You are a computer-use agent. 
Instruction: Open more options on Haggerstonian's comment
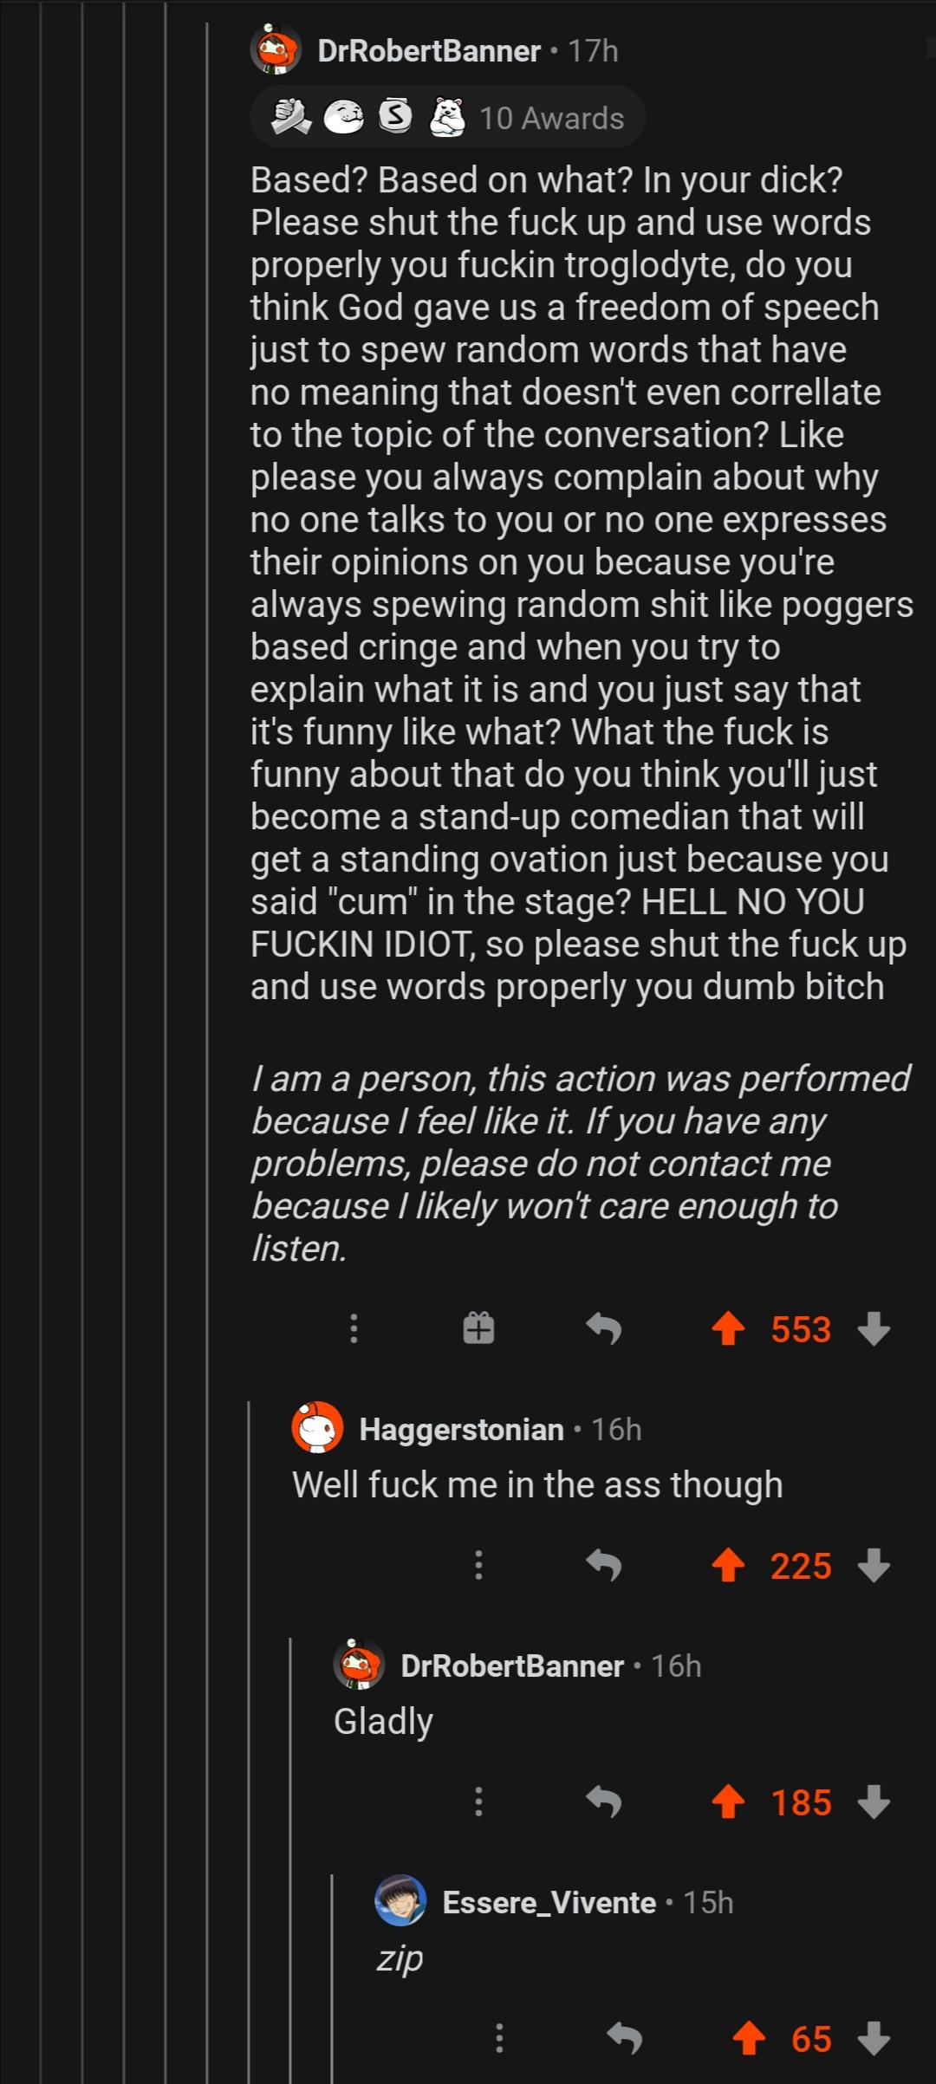pos(478,1565)
